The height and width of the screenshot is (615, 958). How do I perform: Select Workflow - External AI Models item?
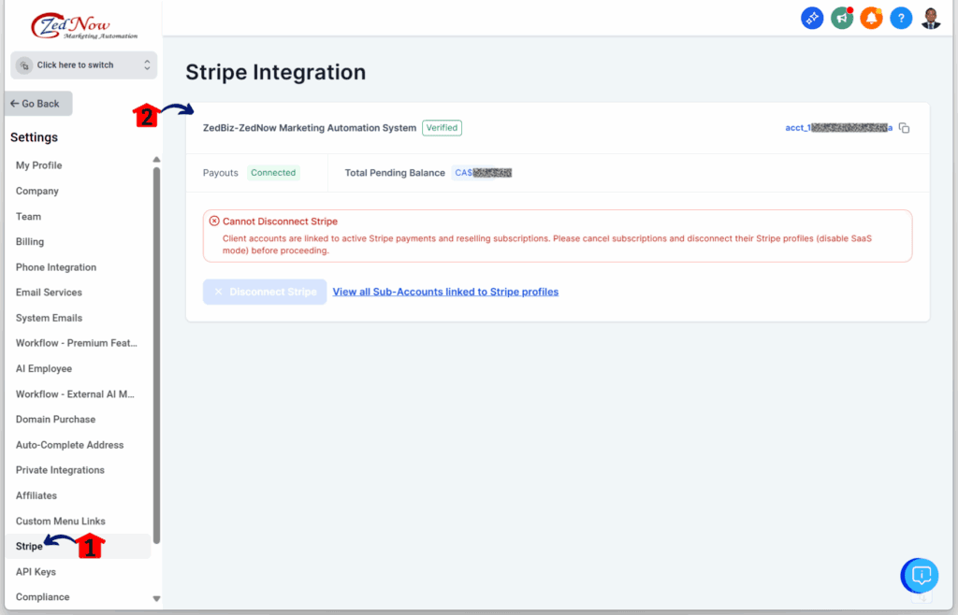click(x=75, y=394)
